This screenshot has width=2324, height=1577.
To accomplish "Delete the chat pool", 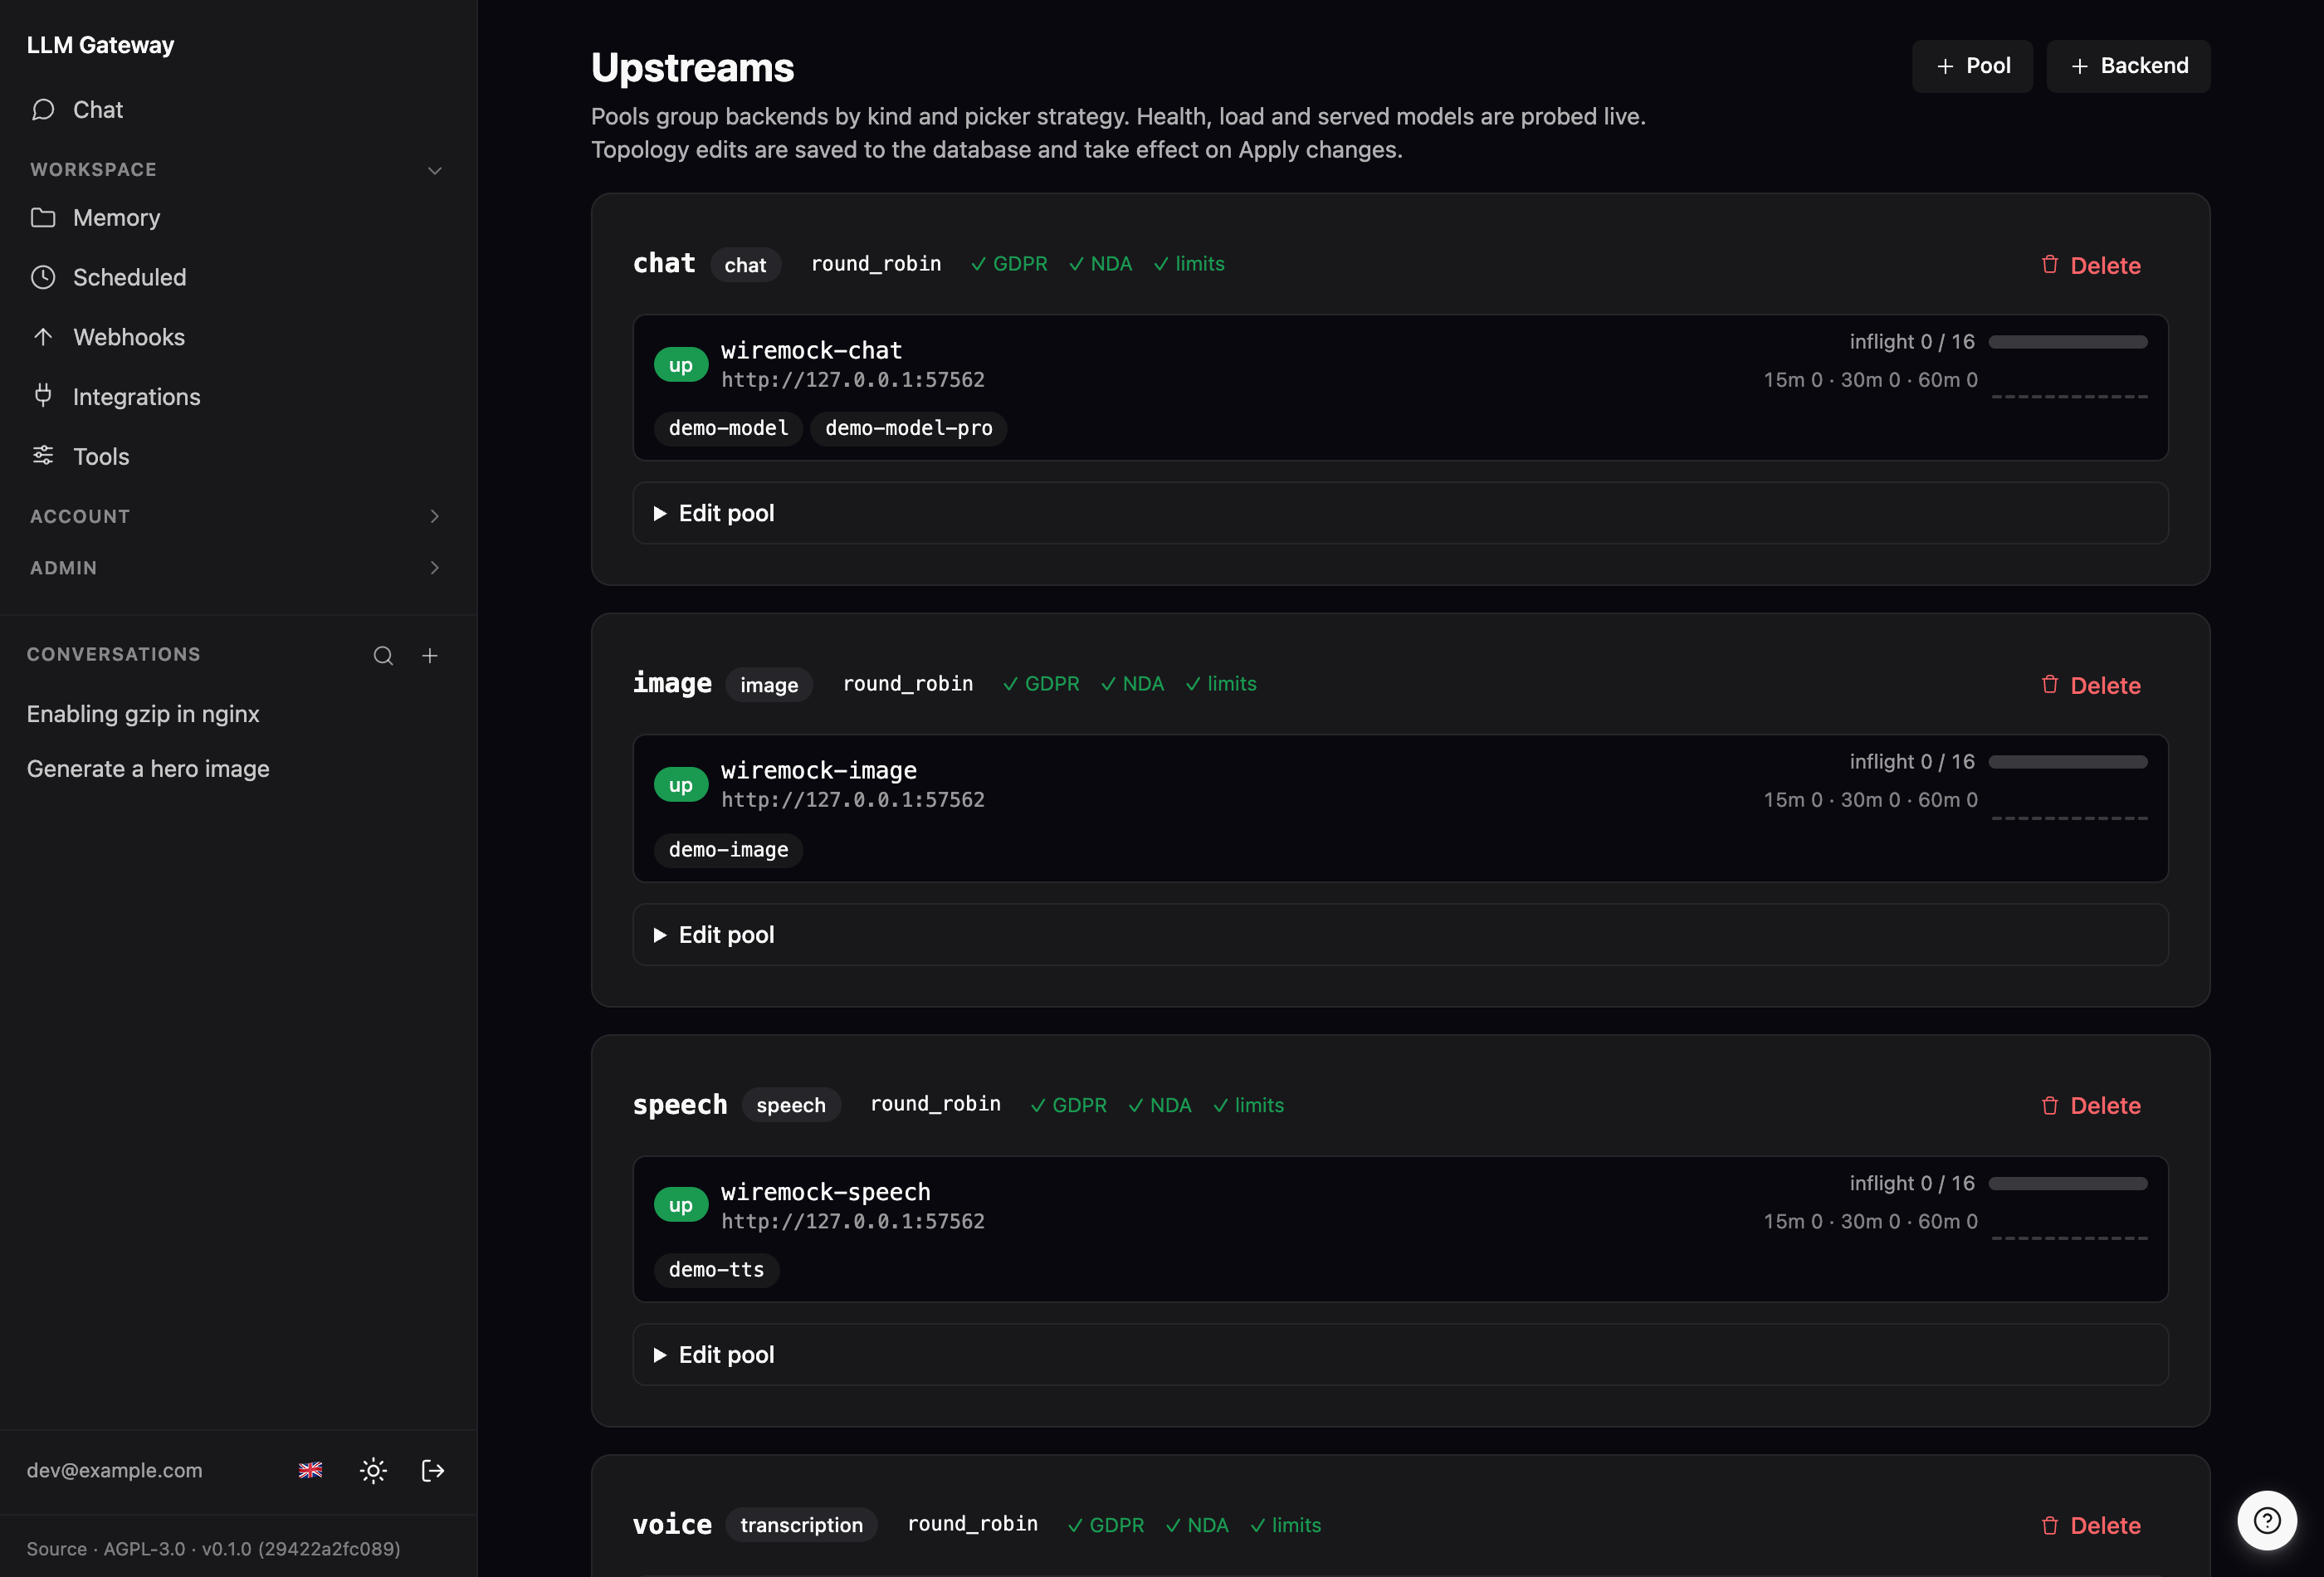I will (x=2090, y=265).
